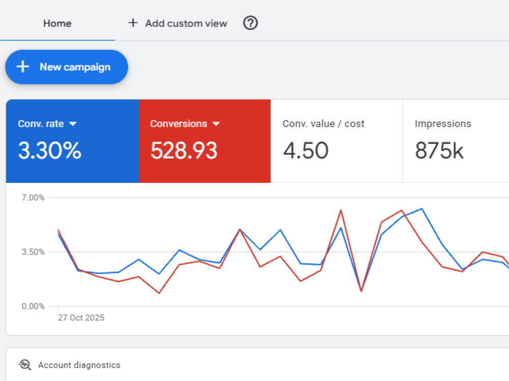Start a New campaign

click(67, 67)
